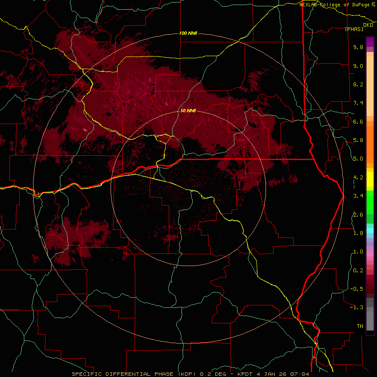Pick the cyan band of the color scale

pyautogui.click(x=370, y=230)
